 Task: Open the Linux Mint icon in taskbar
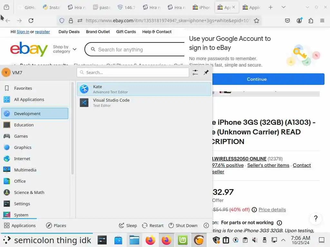[x=182, y=240]
